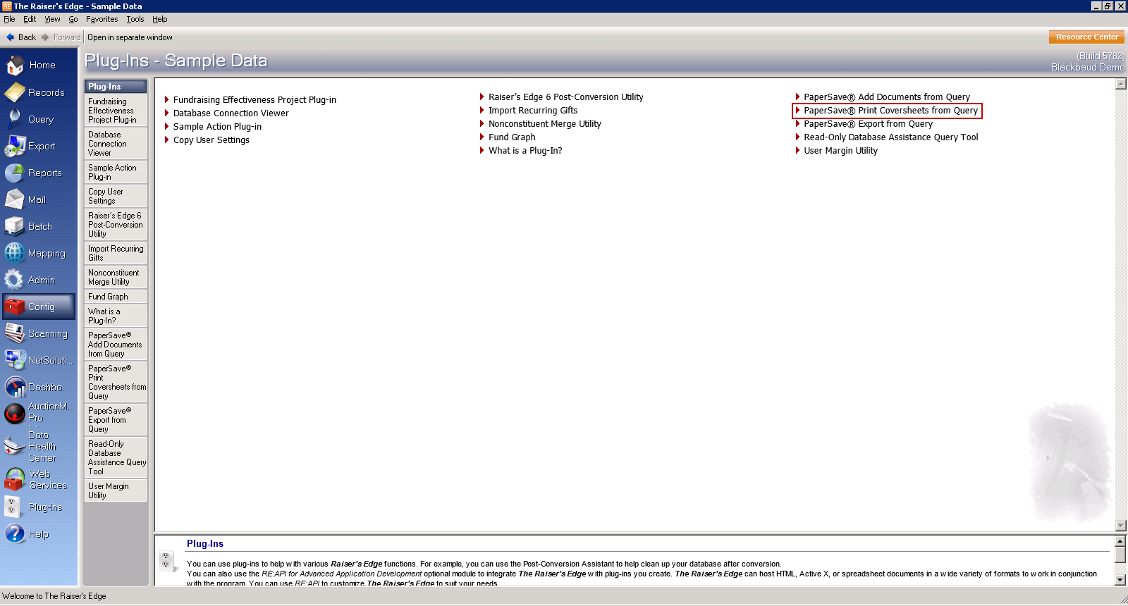Click description pane scrollbar up arrow

pos(1120,541)
